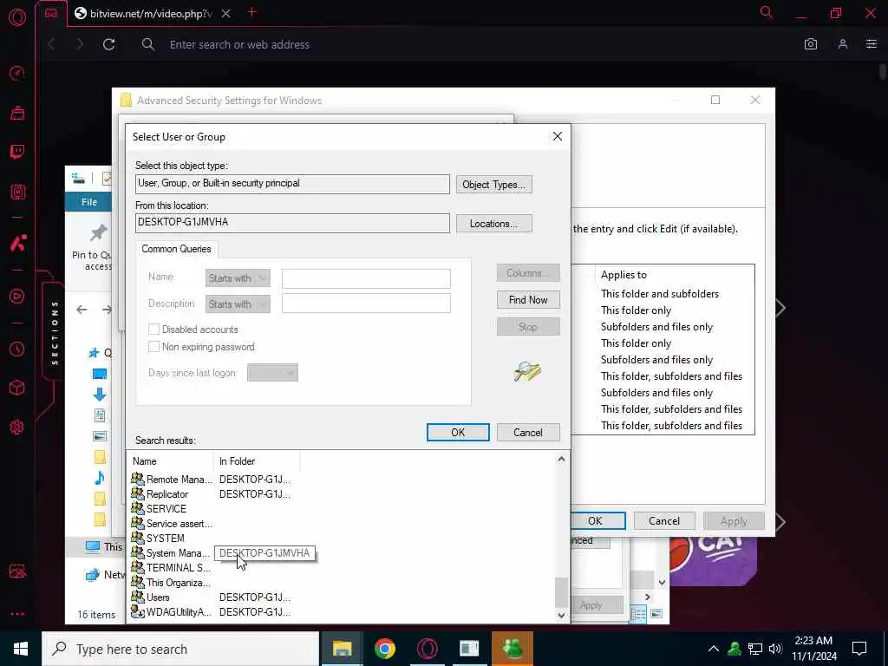Open the Name 'Starts with' dropdown
888x666 pixels.
pyautogui.click(x=238, y=278)
